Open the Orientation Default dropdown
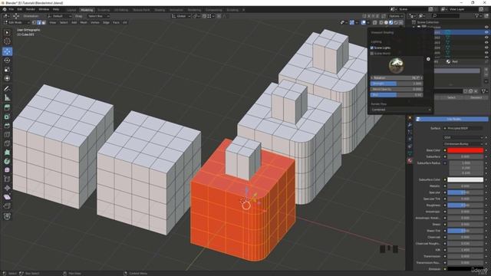Viewport: 491px width, 276px height. click(59, 16)
